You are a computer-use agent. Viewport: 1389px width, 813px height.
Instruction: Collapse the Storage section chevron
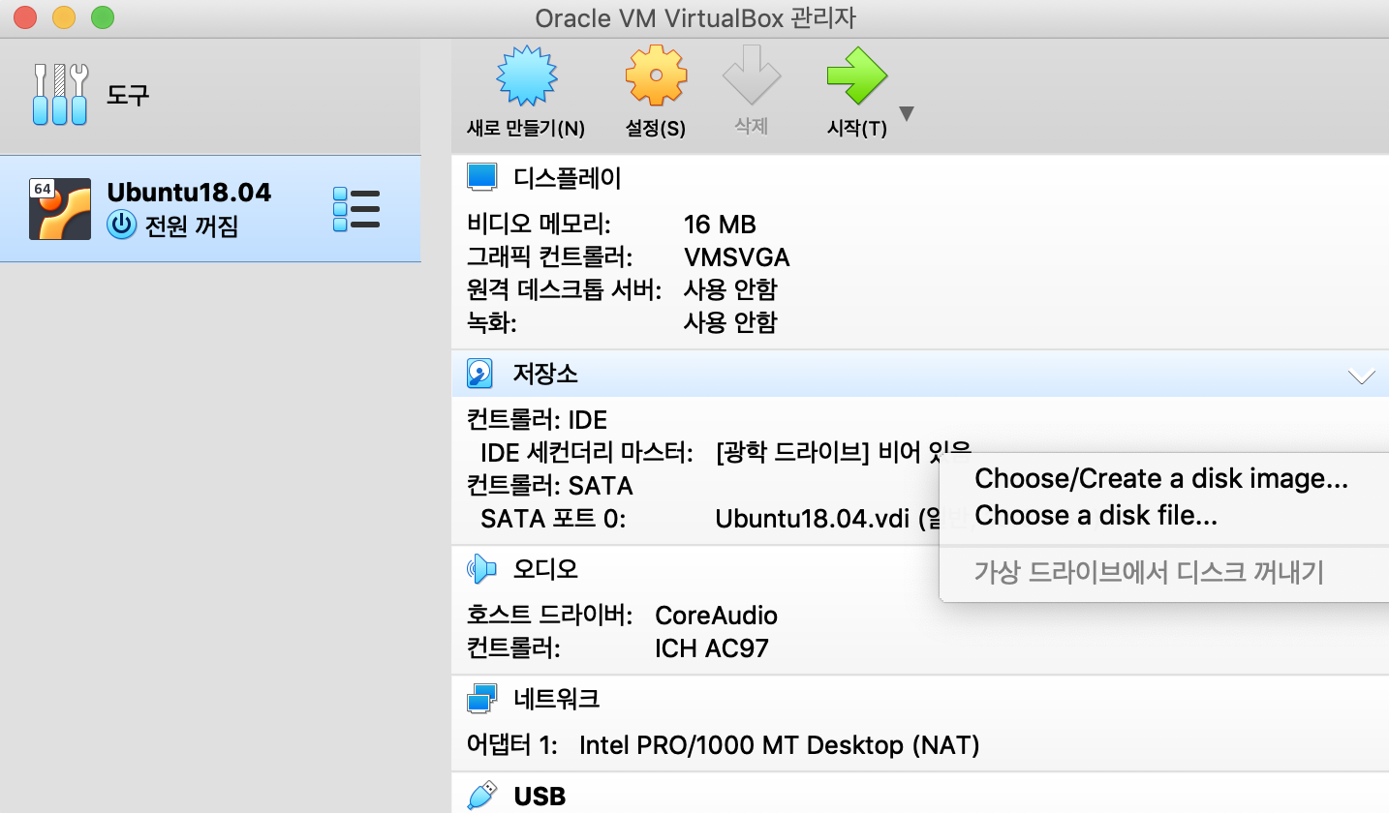pyautogui.click(x=1362, y=376)
